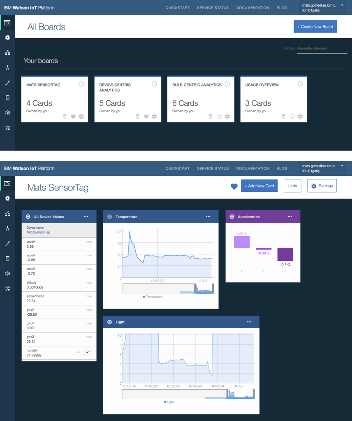Open board Settings button
The image size is (352, 421).
(322, 186)
